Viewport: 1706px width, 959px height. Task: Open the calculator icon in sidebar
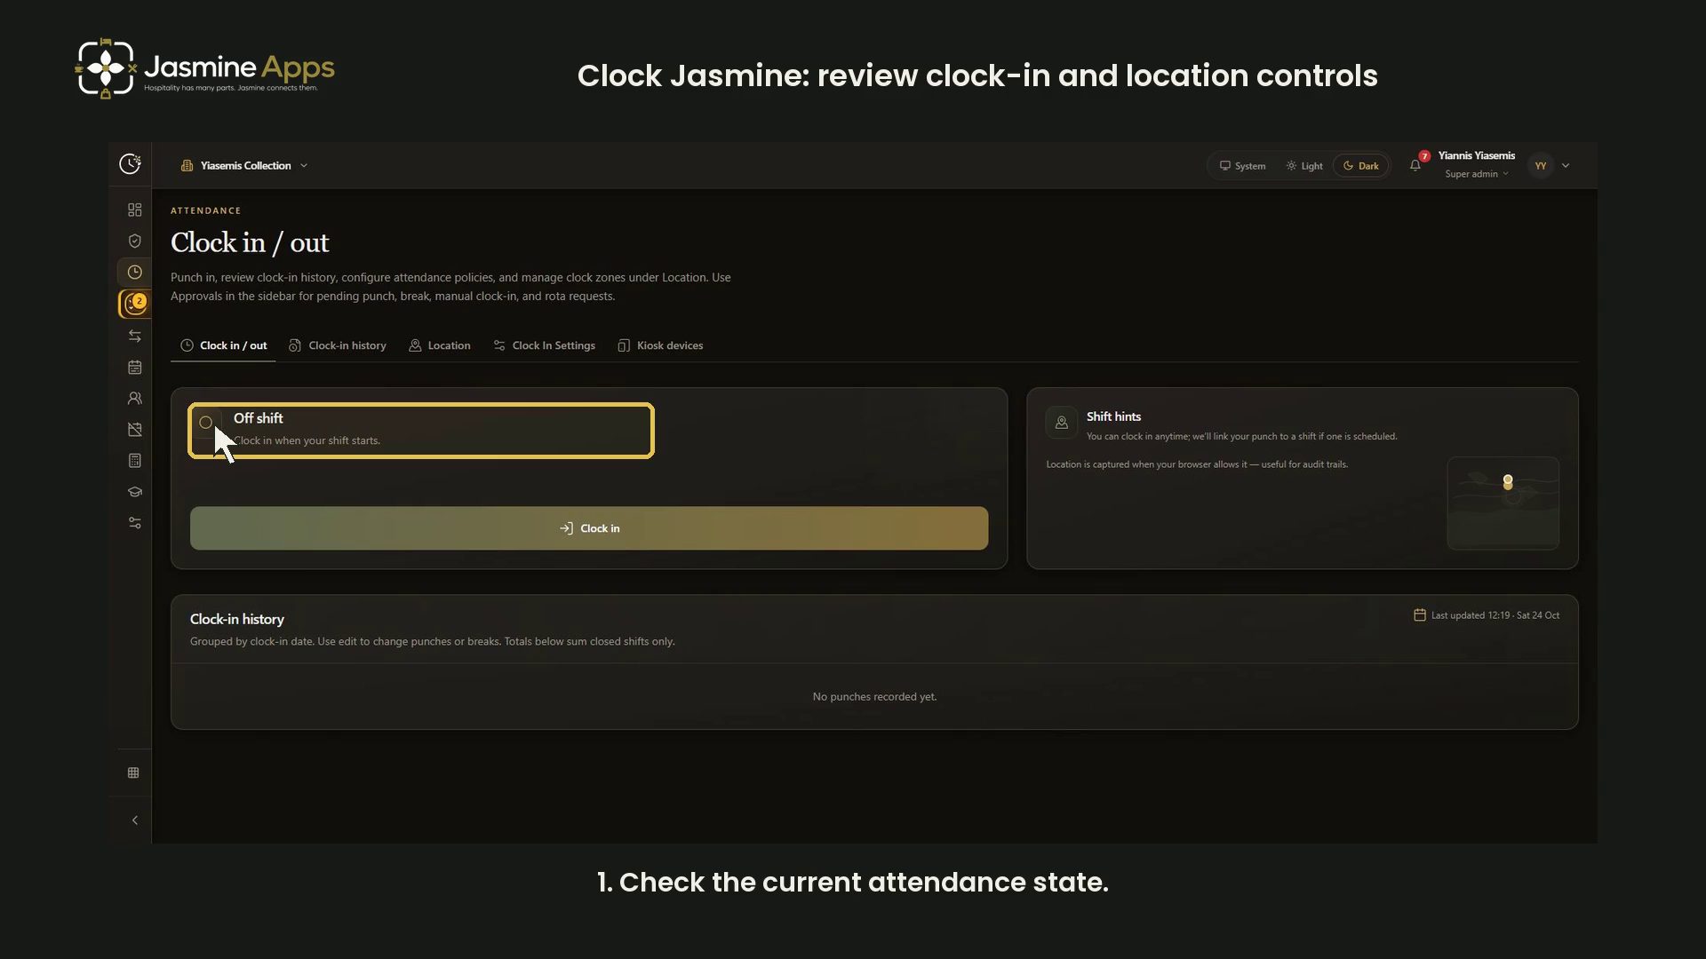click(134, 461)
